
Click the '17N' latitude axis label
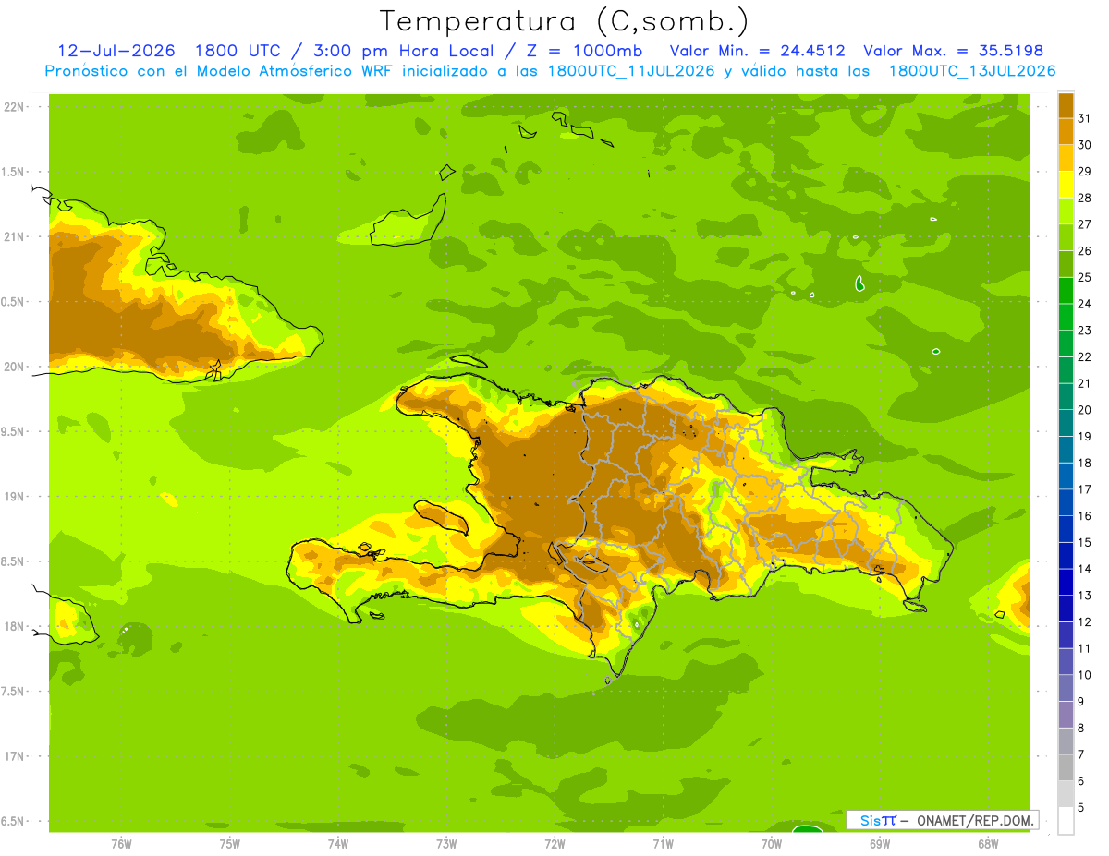(x=14, y=756)
